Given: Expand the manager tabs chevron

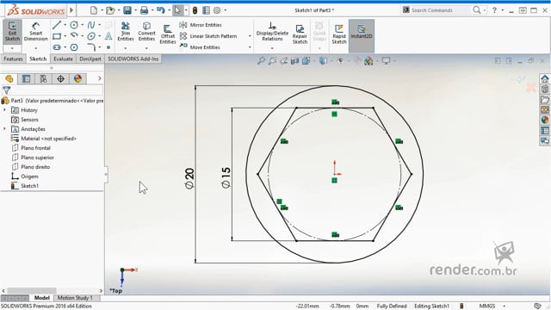Looking at the screenshot, I should click(x=100, y=78).
